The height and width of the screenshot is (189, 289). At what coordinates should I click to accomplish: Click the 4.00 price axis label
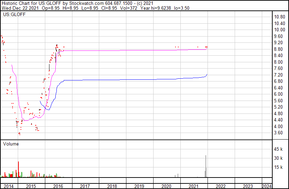[x=278, y=127]
